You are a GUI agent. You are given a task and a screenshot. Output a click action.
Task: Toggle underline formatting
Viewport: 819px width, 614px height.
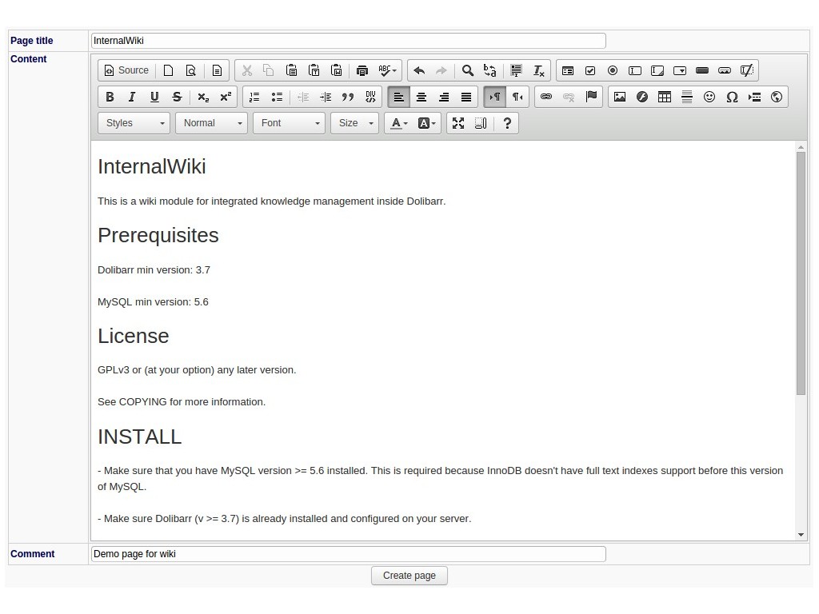pos(154,97)
